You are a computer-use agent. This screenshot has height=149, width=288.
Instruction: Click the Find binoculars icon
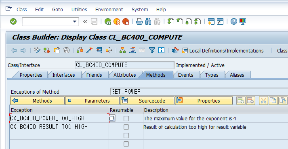pos(148,21)
